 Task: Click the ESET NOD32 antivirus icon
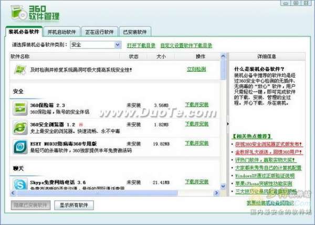click(x=21, y=146)
